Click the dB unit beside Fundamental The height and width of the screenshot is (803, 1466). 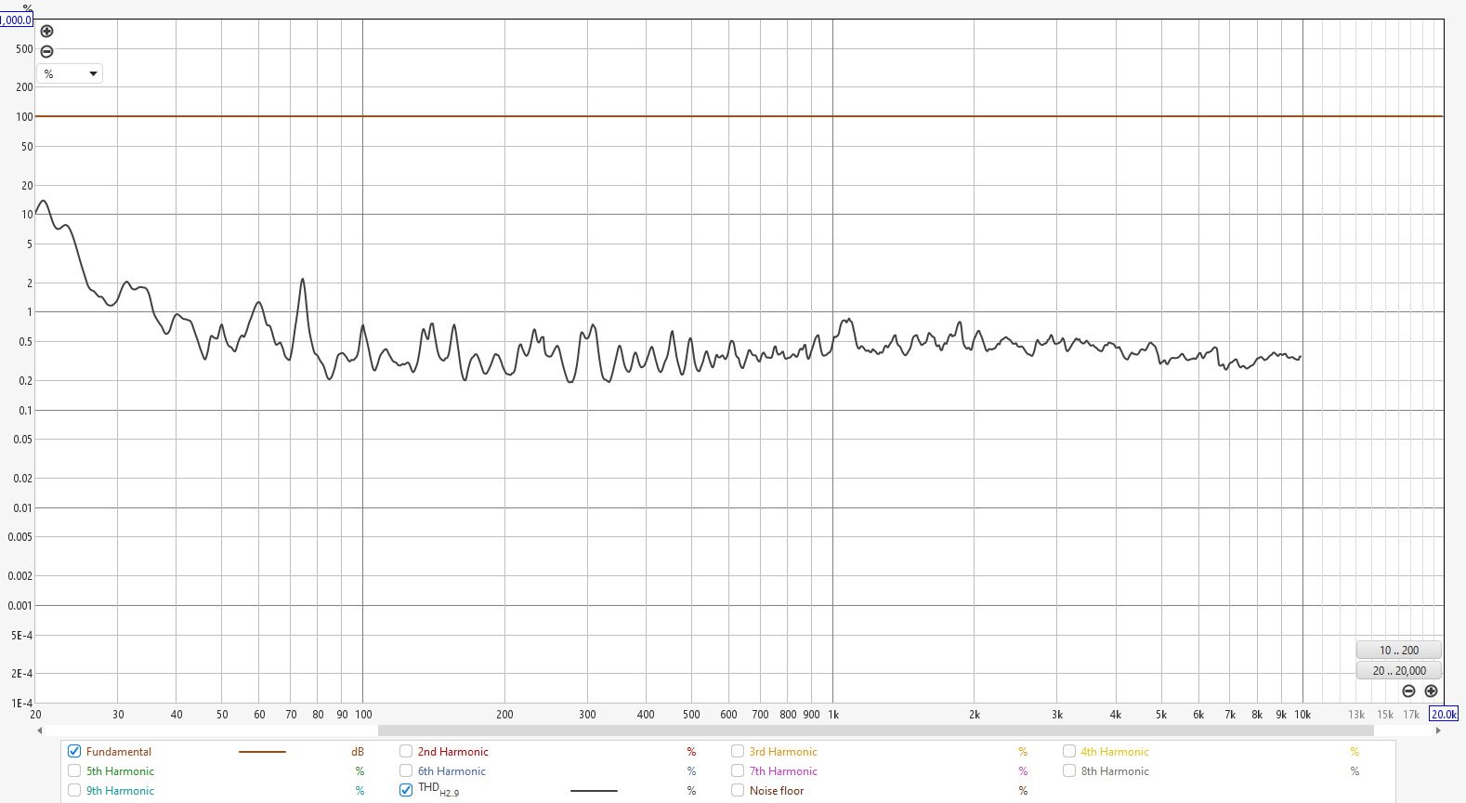coord(358,752)
